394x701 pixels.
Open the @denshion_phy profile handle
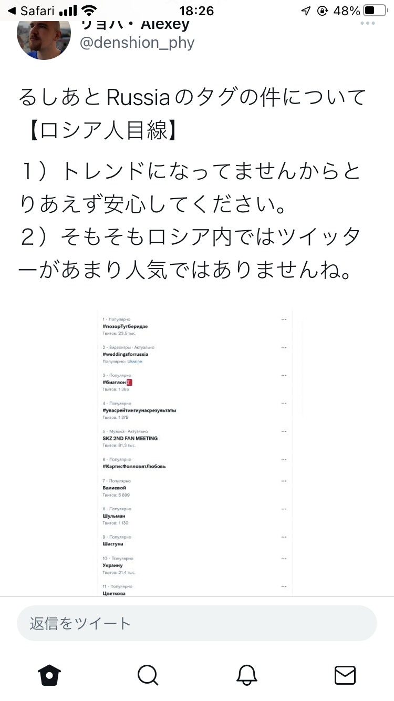(x=137, y=42)
